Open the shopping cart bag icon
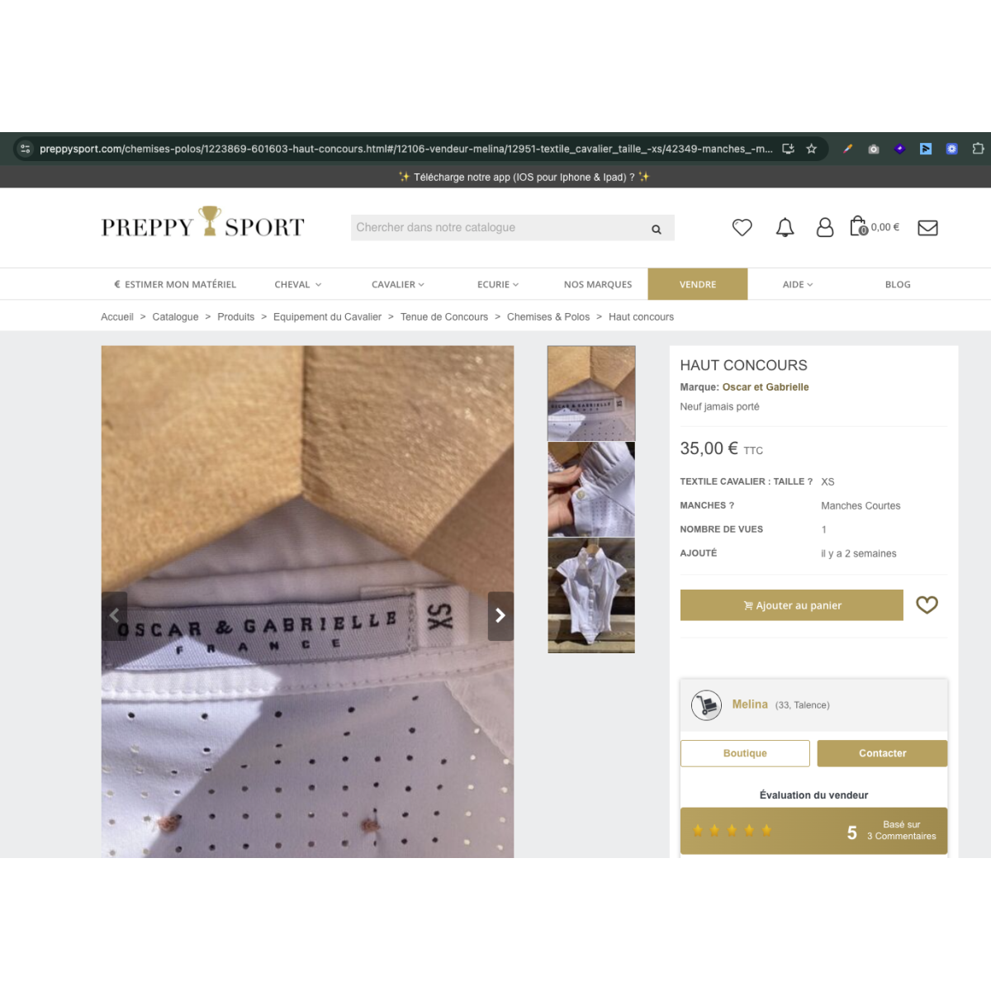Viewport: 991px width, 991px height. tap(859, 226)
